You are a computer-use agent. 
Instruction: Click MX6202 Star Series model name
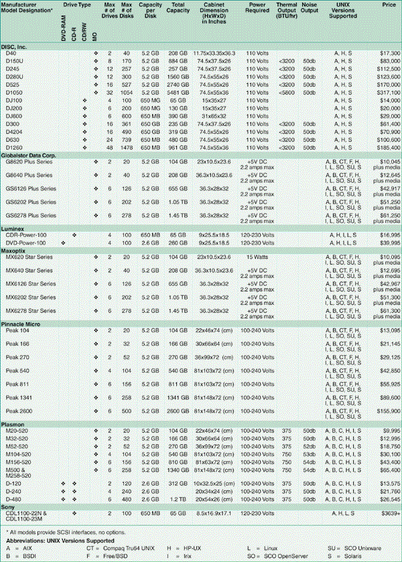tap(31, 297)
